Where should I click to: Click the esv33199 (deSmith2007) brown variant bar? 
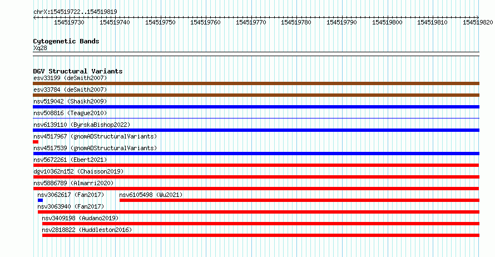256,83
